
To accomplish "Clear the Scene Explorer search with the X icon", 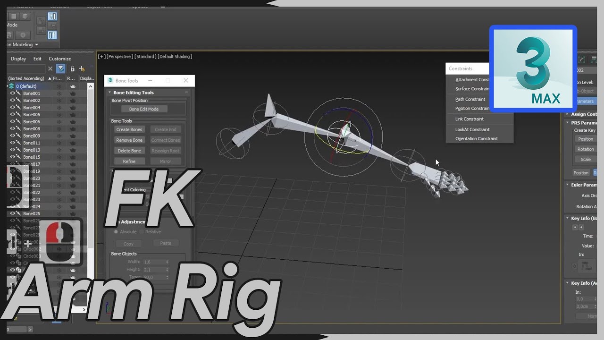I will [x=50, y=69].
